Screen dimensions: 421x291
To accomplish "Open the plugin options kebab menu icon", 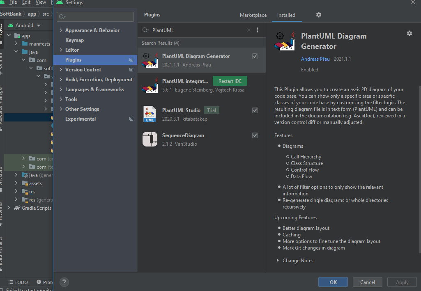I will (x=258, y=30).
